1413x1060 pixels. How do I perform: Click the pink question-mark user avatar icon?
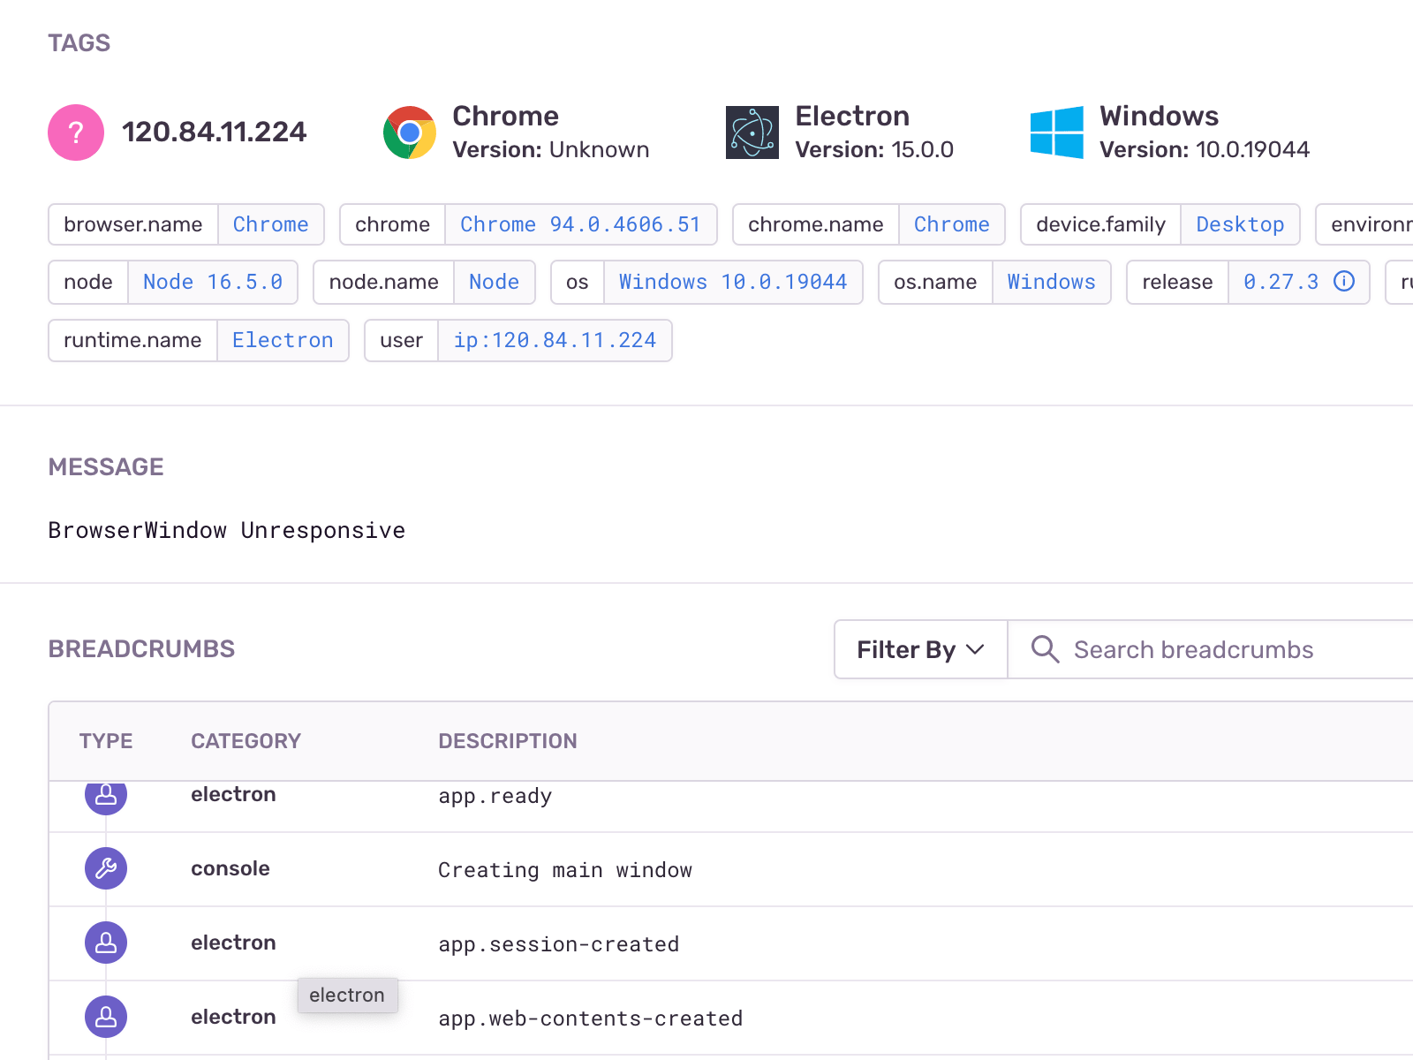[75, 132]
